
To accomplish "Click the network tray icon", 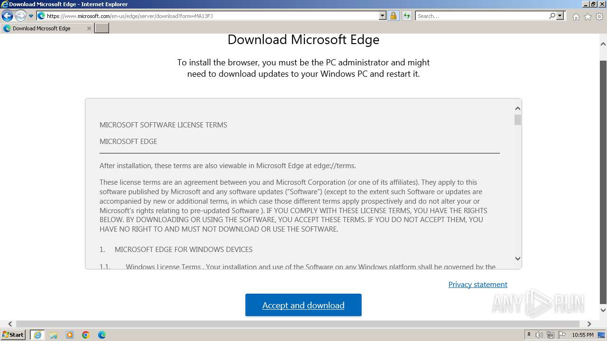I will pos(551,335).
